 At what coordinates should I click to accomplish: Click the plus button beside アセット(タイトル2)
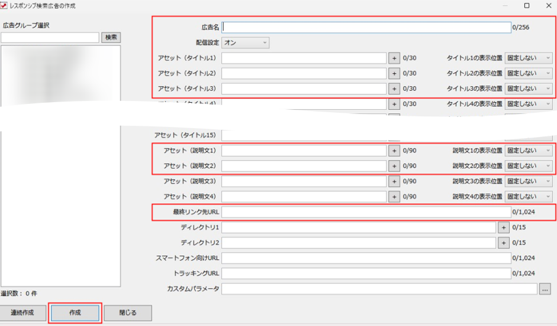point(394,73)
